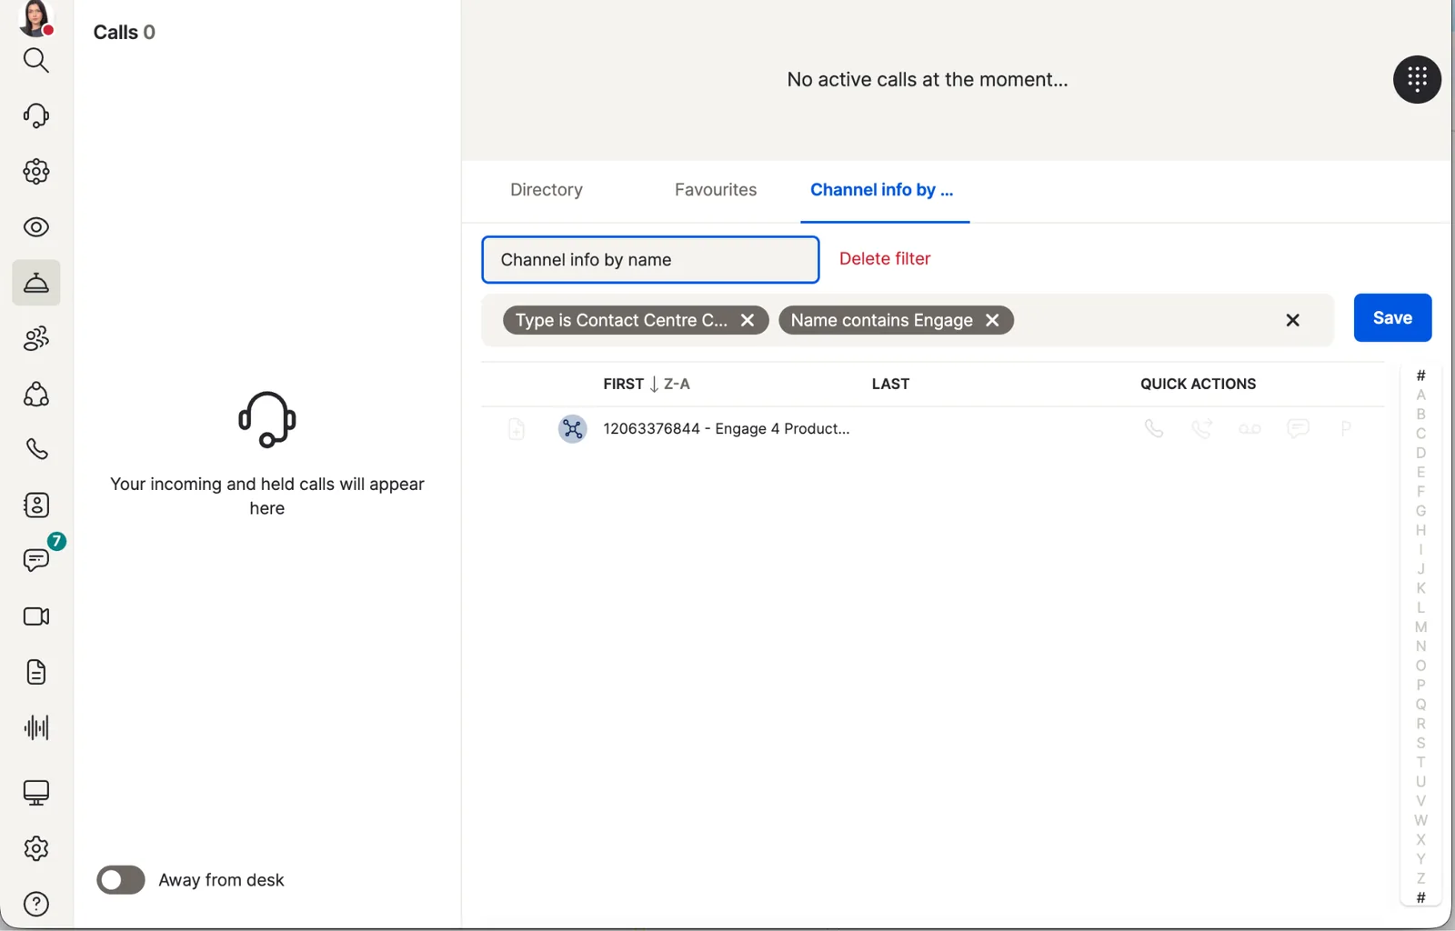Click user avatar profile picture
The image size is (1455, 931).
click(x=35, y=18)
